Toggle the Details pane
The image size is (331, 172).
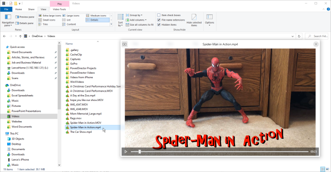tap(24, 23)
